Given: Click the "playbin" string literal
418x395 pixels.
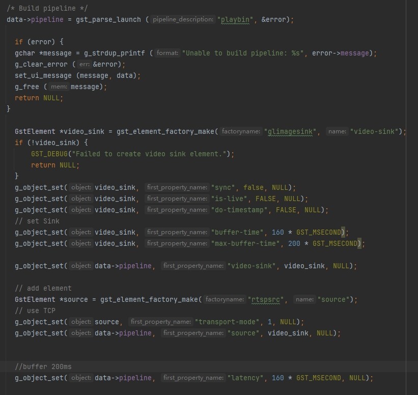Looking at the screenshot, I should click(235, 19).
